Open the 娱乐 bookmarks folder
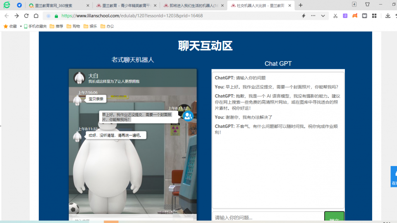 tap(90, 26)
